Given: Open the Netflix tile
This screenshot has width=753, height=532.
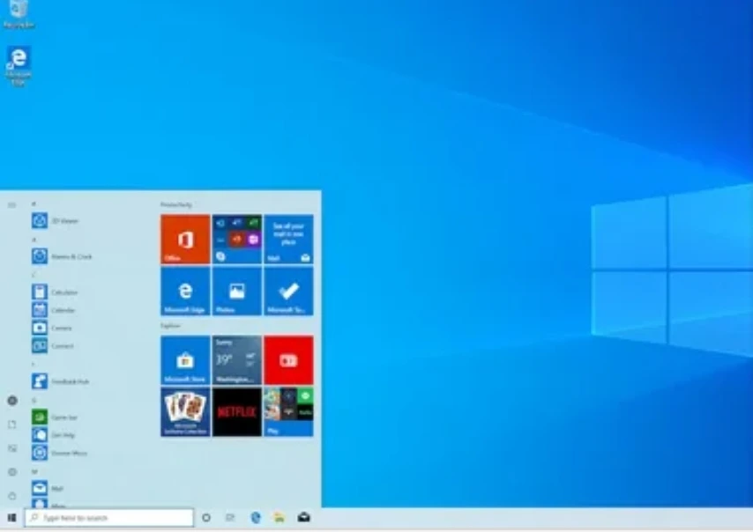Looking at the screenshot, I should (x=237, y=411).
